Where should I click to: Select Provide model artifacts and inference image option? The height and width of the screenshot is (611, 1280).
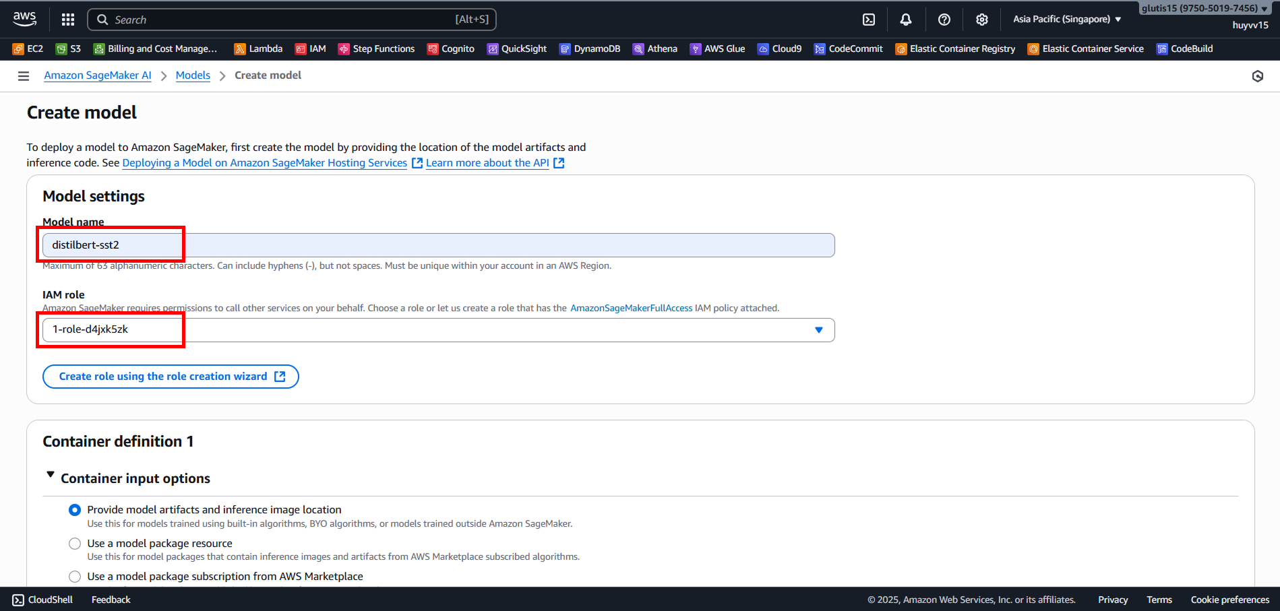point(75,510)
